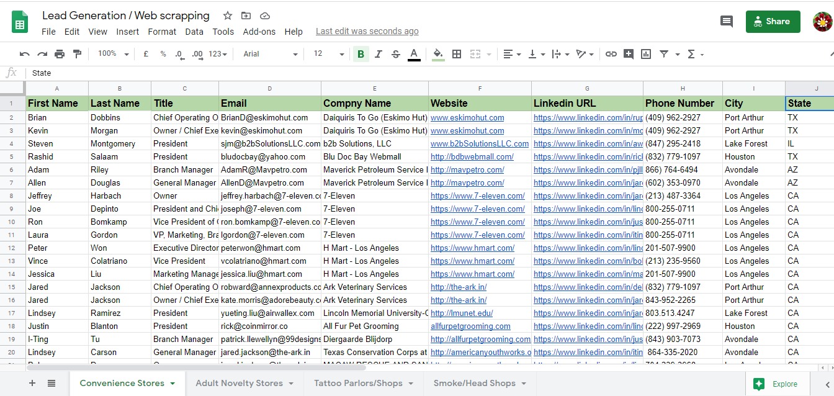
Task: Toggle italic formatting
Action: [379, 54]
